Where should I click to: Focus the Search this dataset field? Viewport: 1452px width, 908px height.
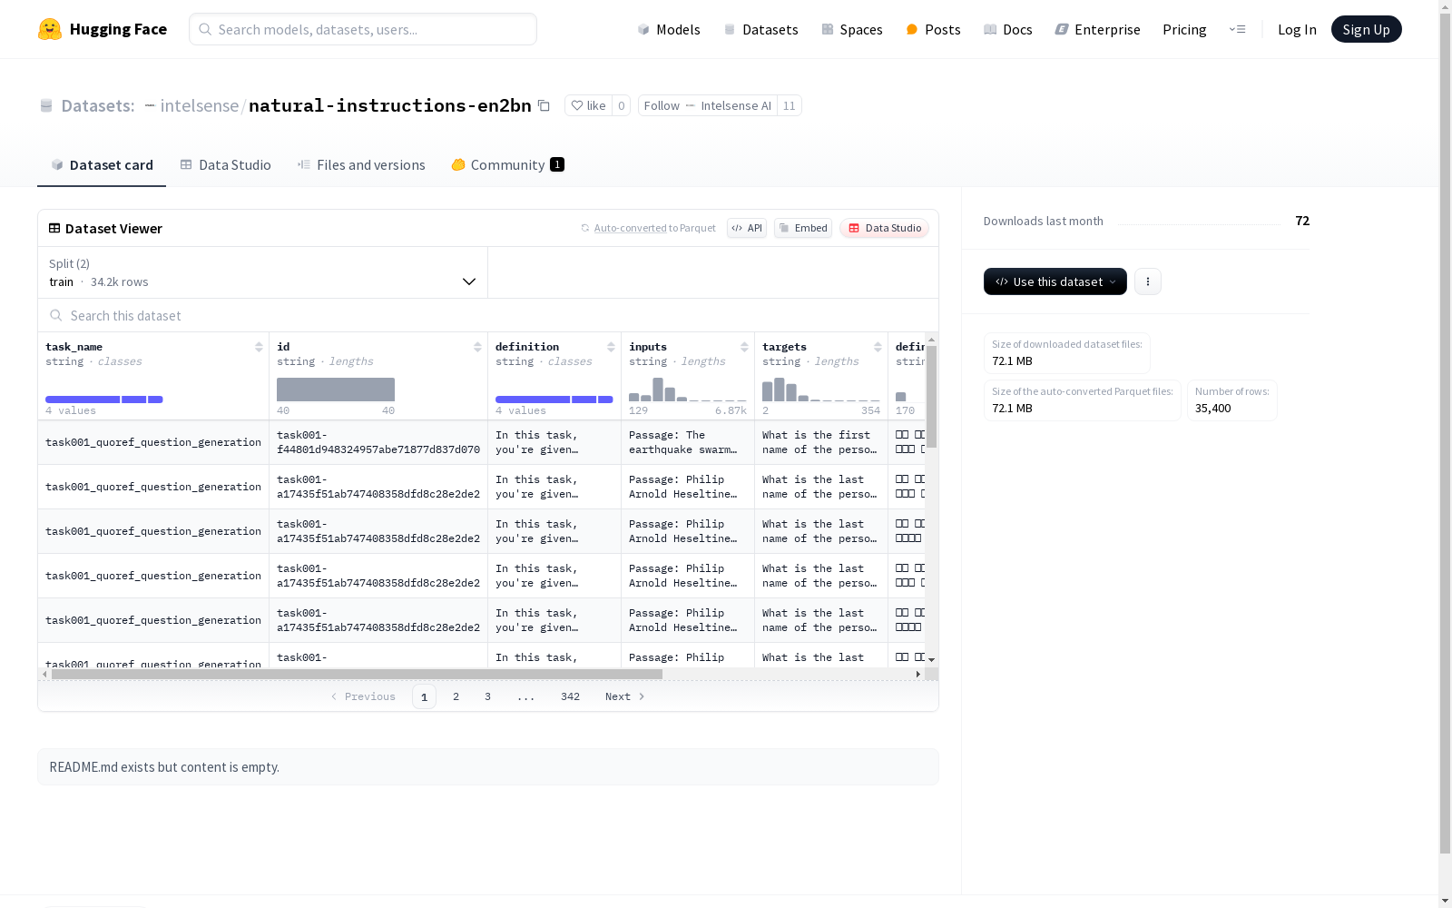point(488,315)
